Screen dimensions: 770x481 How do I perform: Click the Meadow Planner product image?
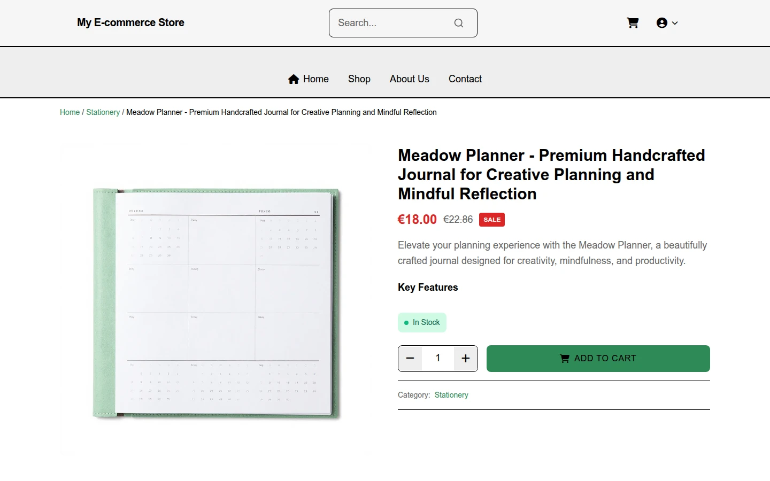(217, 301)
